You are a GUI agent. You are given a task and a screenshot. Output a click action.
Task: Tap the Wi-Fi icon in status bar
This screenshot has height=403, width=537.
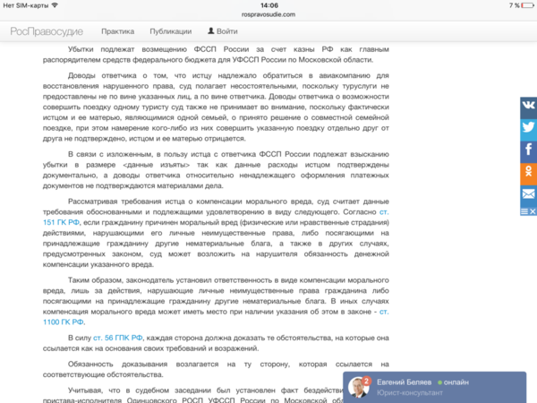tap(55, 5)
